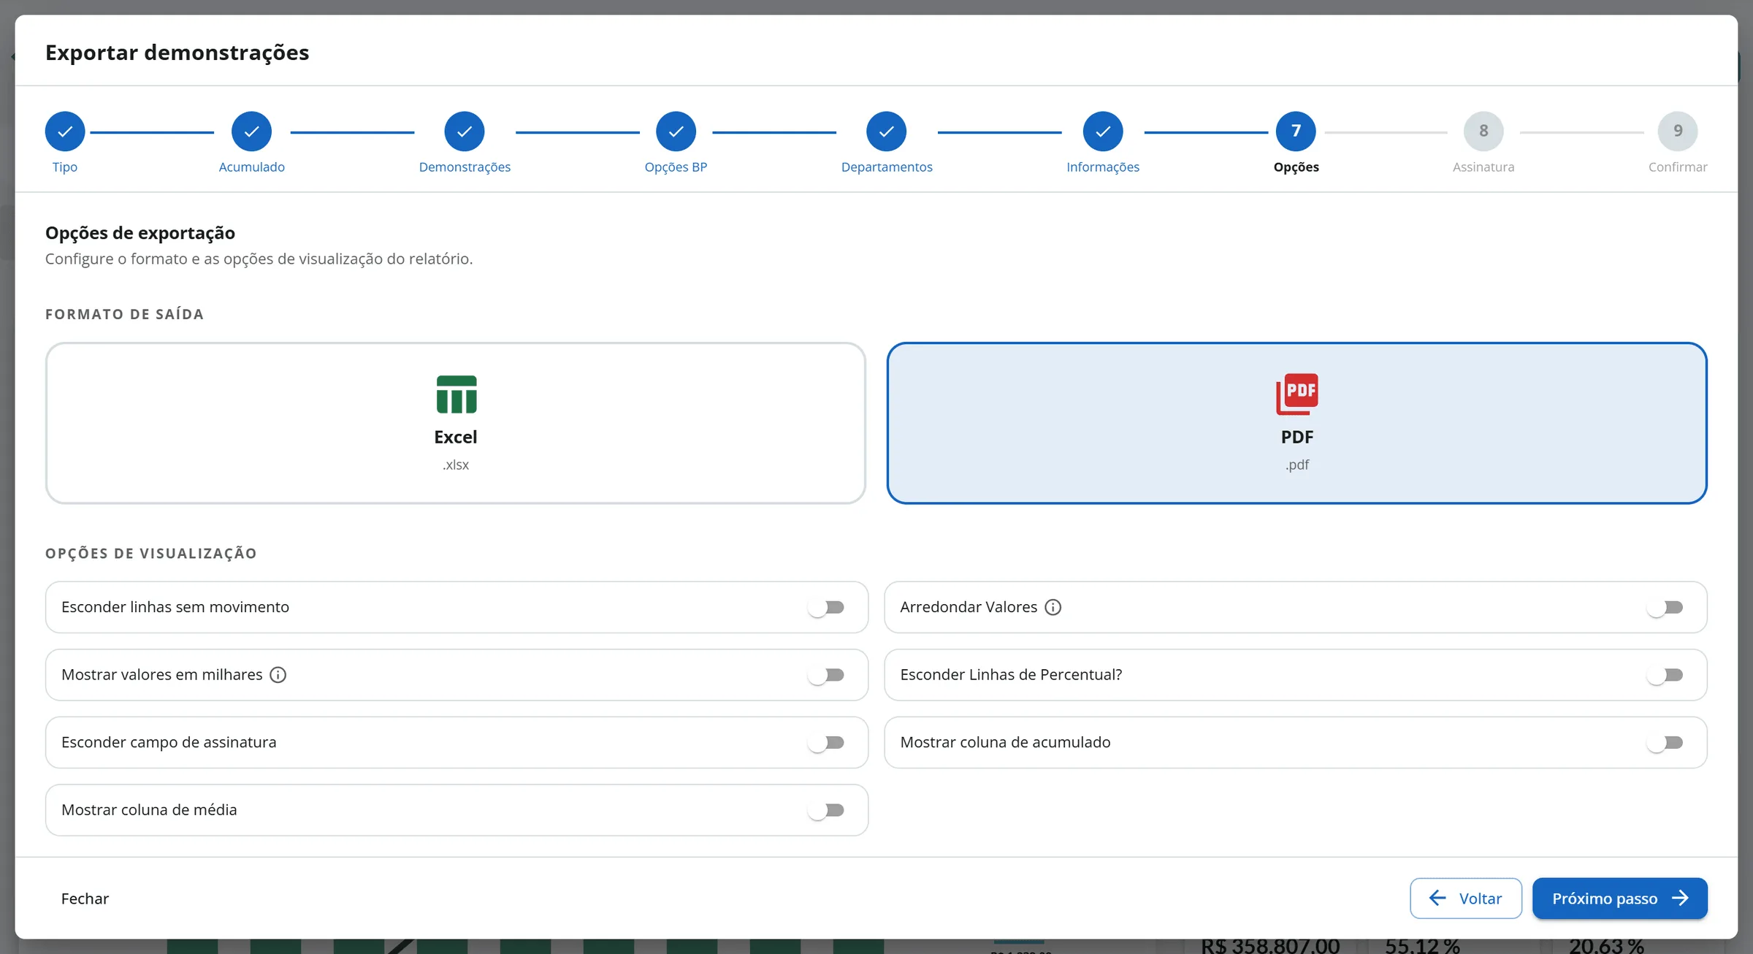Click the red PDF file icon
This screenshot has height=954, width=1753.
coord(1297,394)
